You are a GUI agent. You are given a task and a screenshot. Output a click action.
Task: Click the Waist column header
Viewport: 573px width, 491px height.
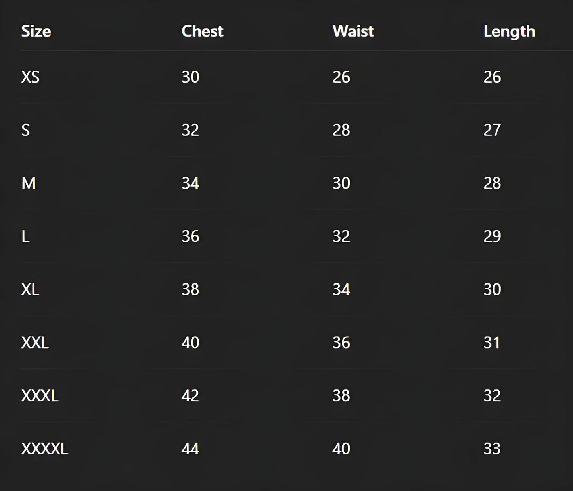pyautogui.click(x=353, y=31)
